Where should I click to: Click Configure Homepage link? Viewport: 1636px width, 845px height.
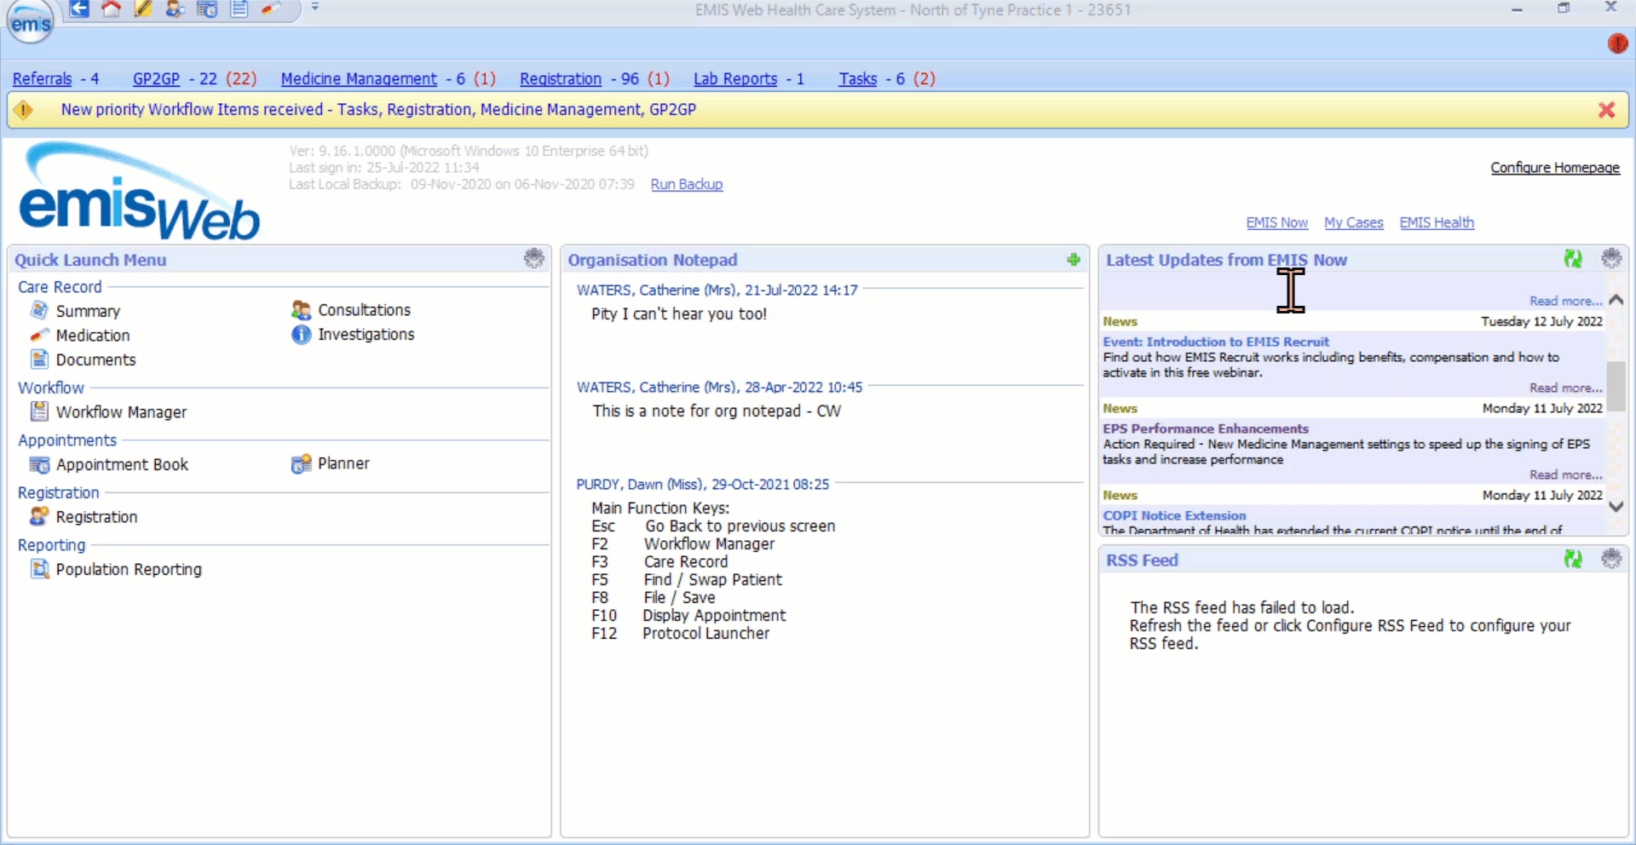click(x=1555, y=168)
